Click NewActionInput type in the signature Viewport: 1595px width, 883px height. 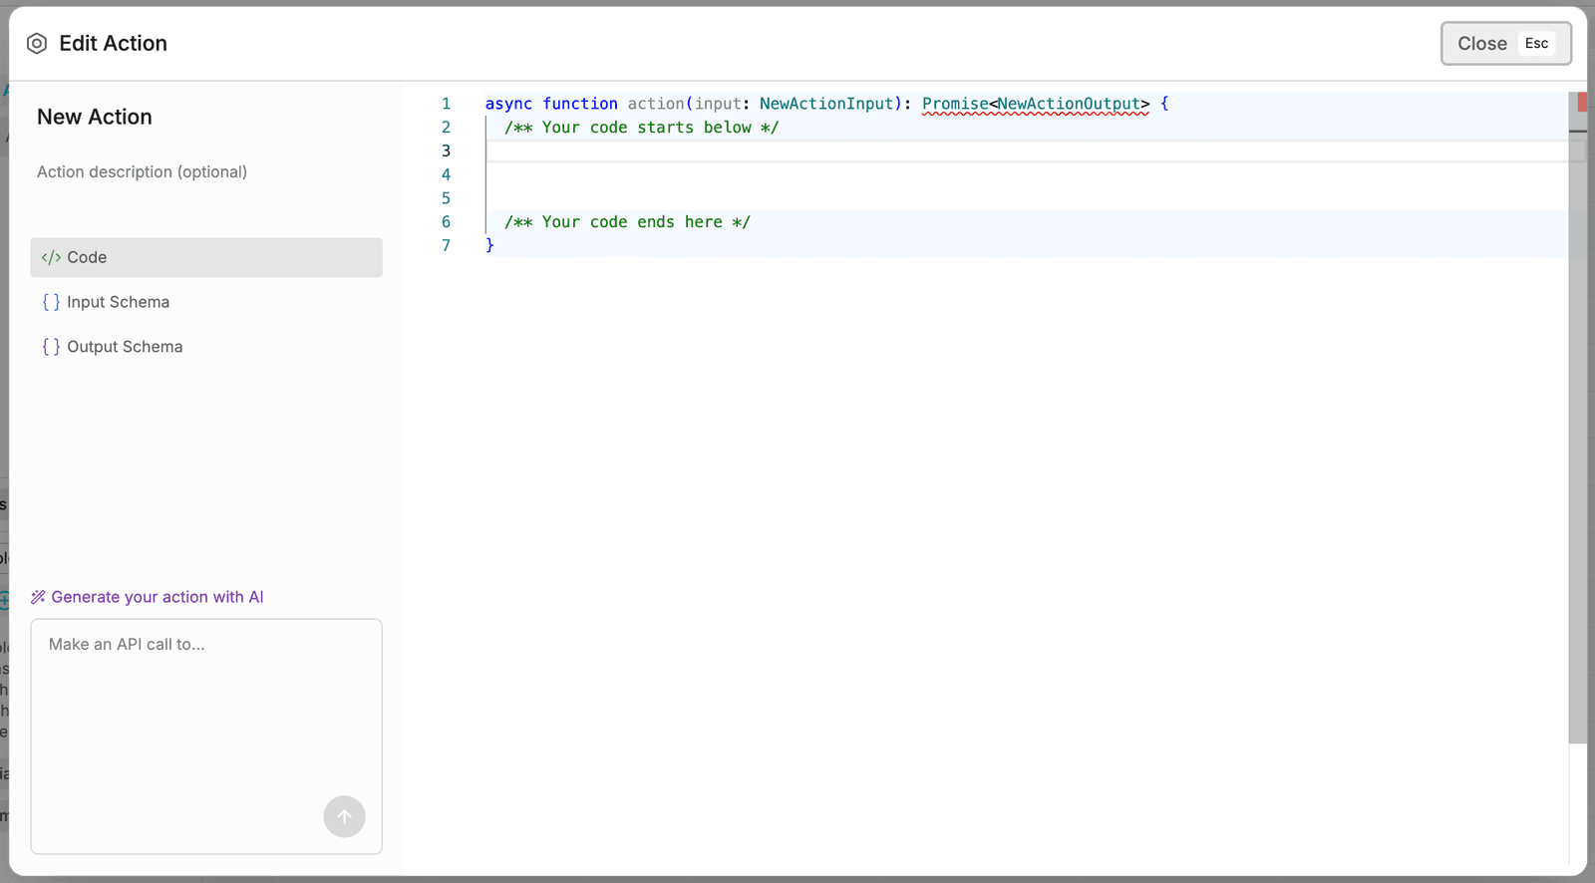pos(826,104)
